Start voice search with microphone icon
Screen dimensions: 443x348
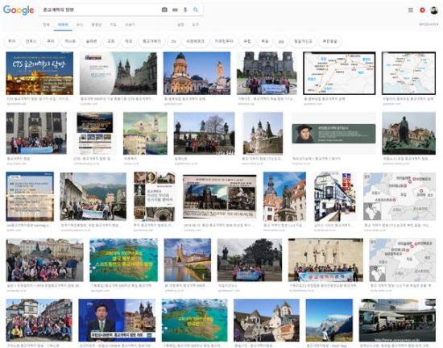click(185, 10)
